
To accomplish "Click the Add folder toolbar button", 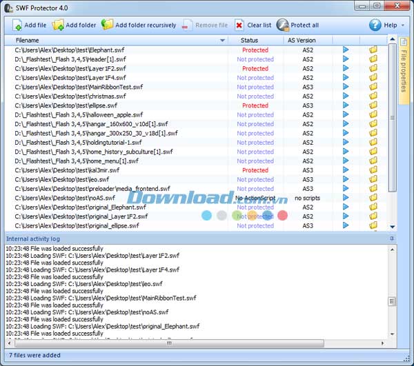I will tap(75, 26).
